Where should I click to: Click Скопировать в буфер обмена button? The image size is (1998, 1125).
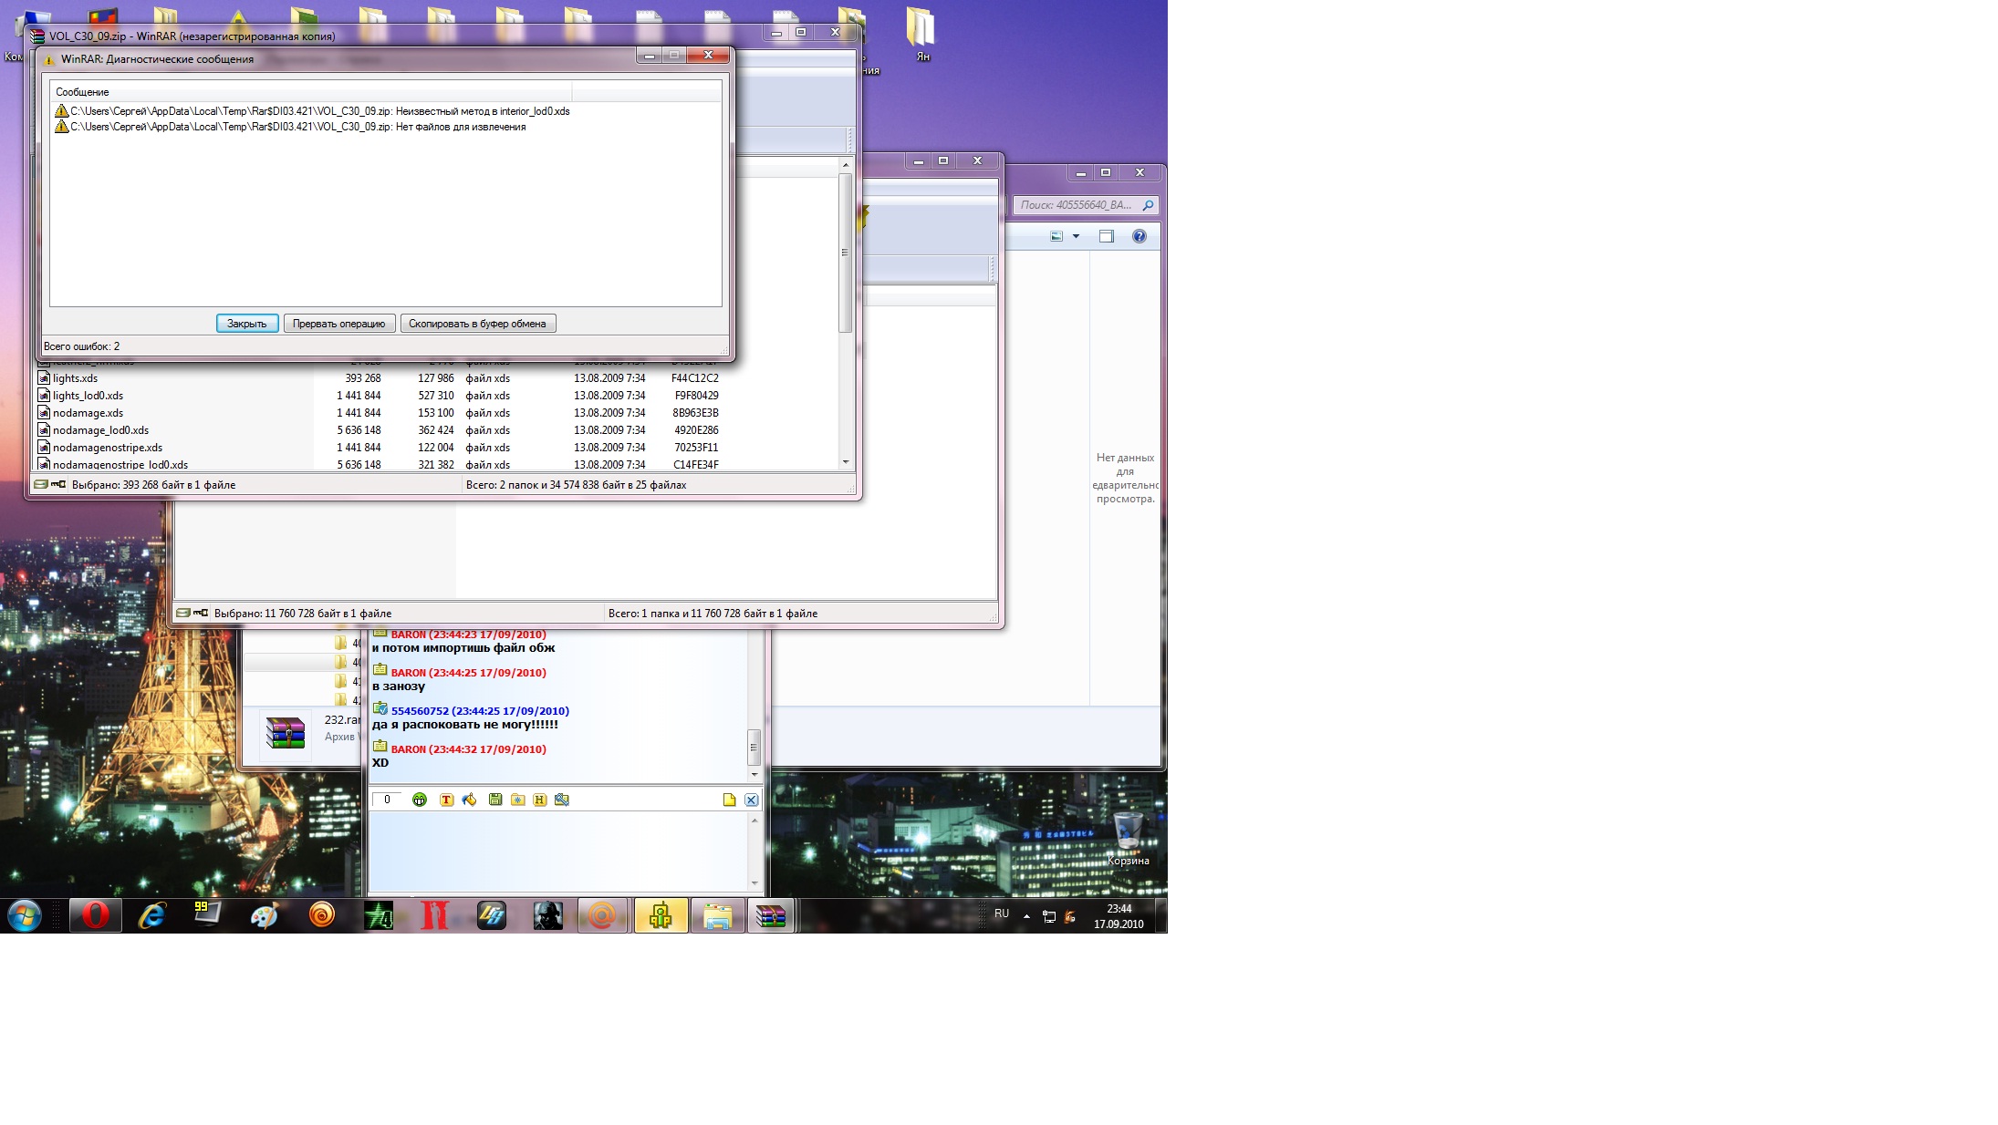point(477,324)
